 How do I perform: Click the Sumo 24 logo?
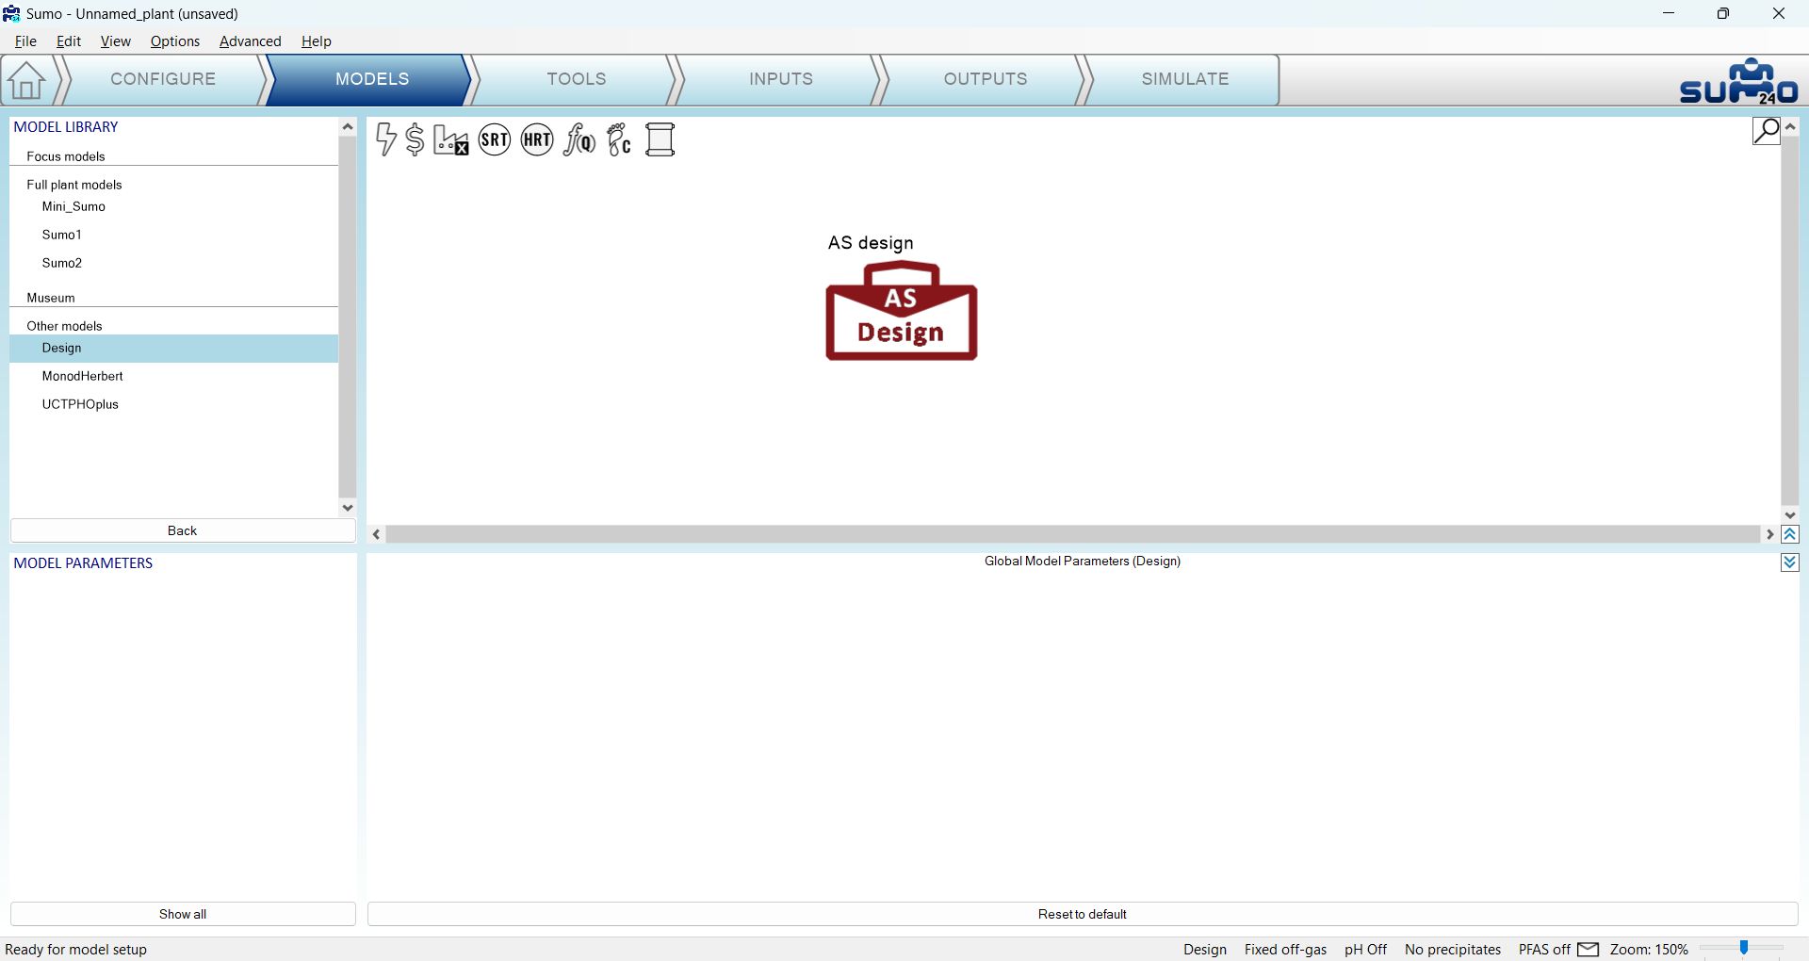coord(1739,81)
